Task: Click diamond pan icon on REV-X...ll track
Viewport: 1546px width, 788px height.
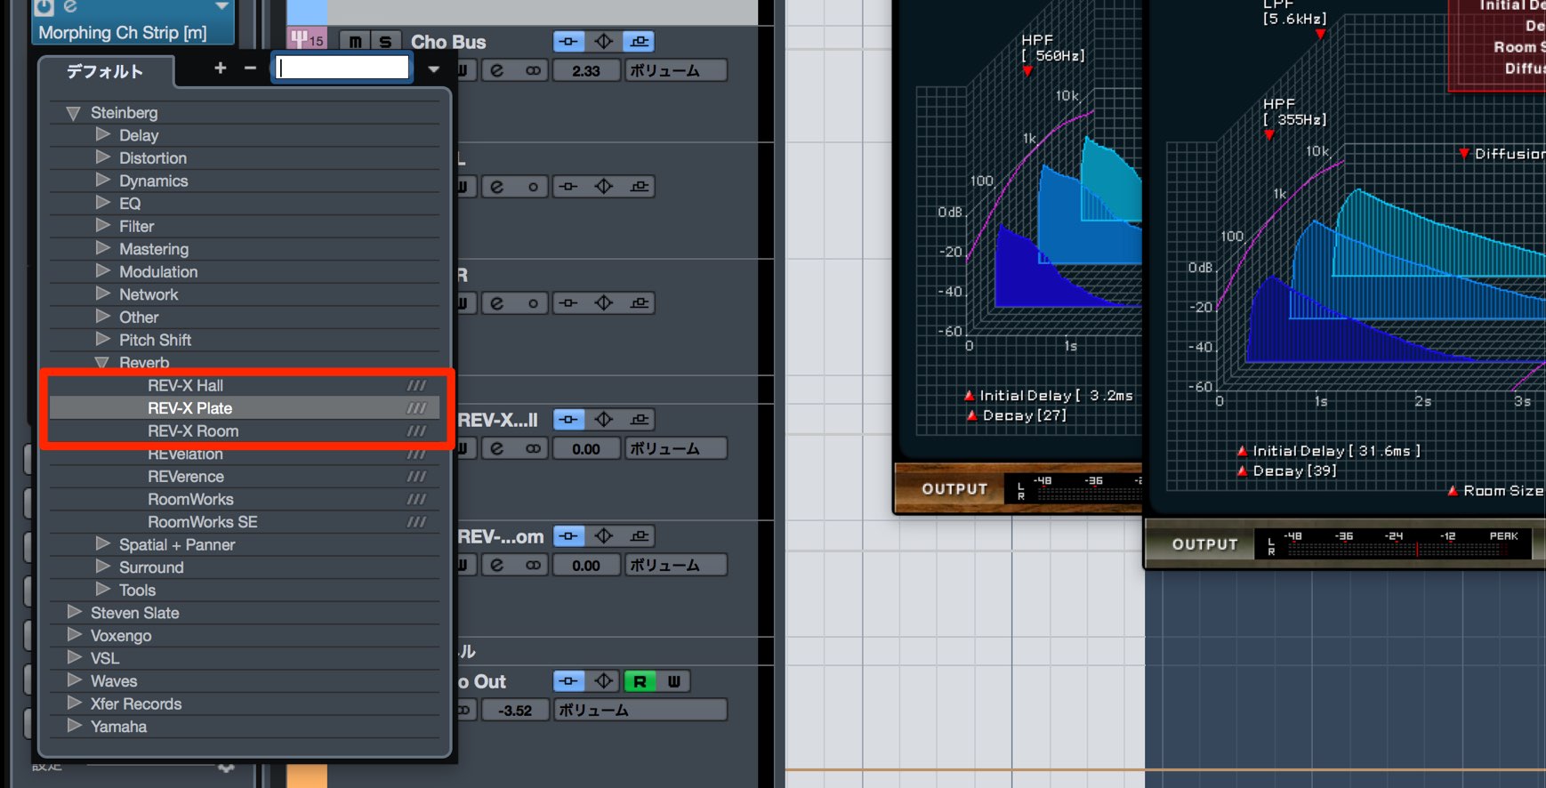Action: [x=604, y=419]
